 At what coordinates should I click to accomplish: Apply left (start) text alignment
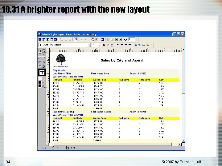(x=118, y=45)
